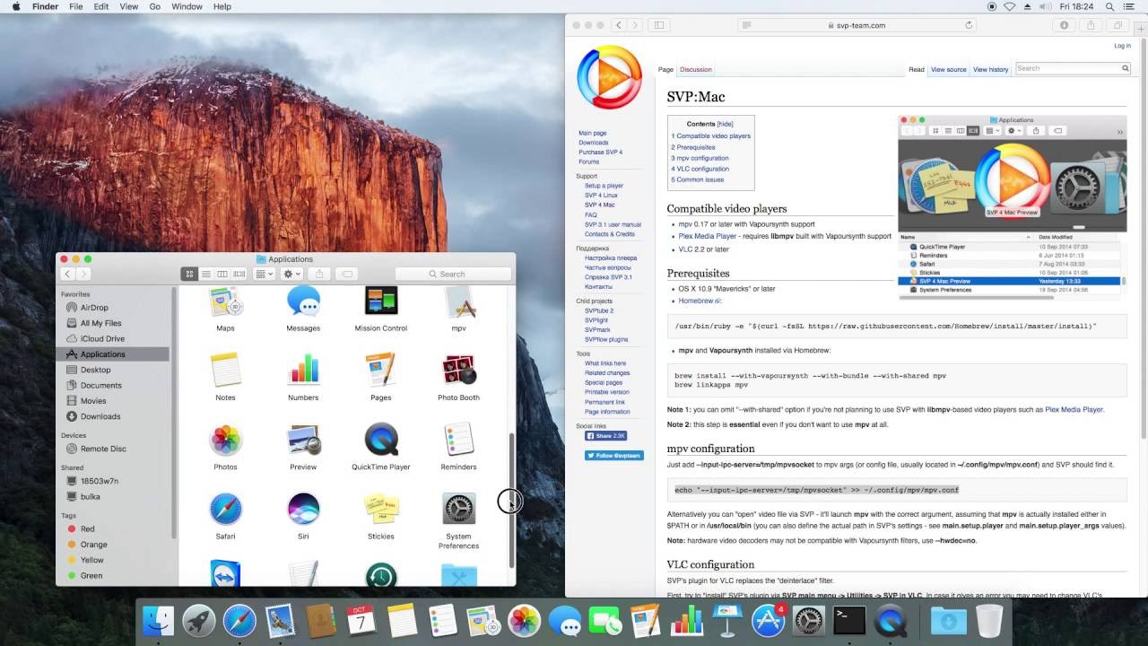Select Downloads in Finder sidebar
1148x646 pixels.
(100, 416)
